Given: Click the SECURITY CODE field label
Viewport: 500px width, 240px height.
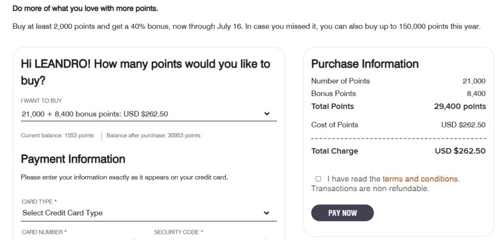Looking at the screenshot, I should (178, 232).
